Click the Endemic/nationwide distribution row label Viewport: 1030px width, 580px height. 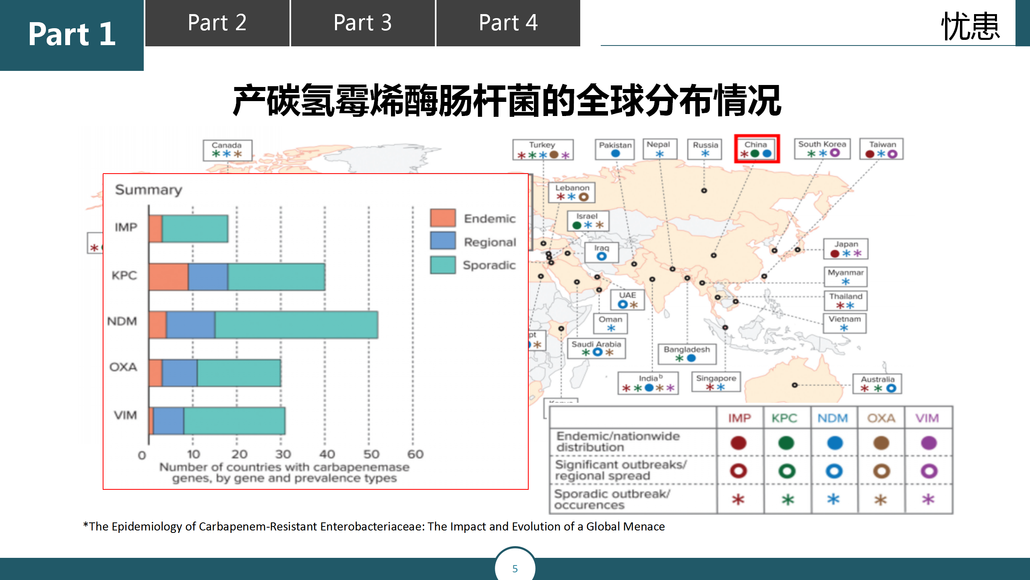[x=618, y=441]
